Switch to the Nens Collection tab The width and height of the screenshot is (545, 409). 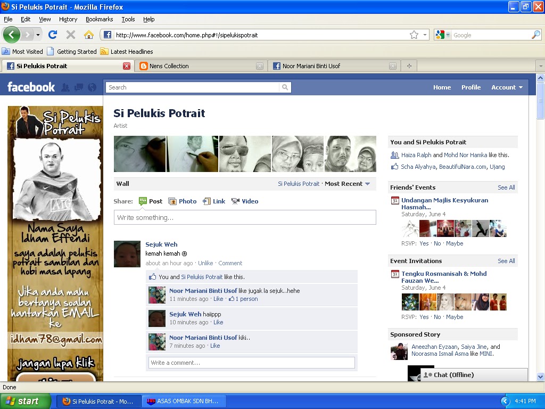pyautogui.click(x=201, y=66)
